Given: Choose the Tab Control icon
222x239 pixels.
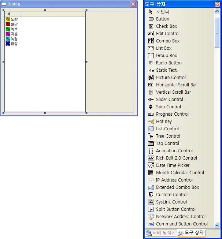Looking at the screenshot, I should click(x=151, y=143).
